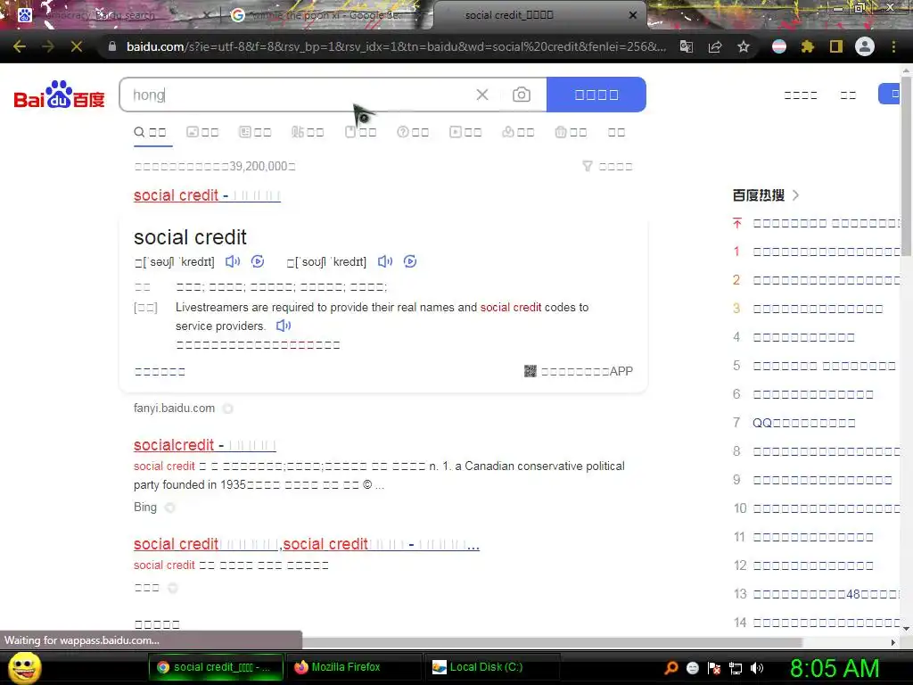Expand the Baidu hot search chevron

(x=796, y=195)
